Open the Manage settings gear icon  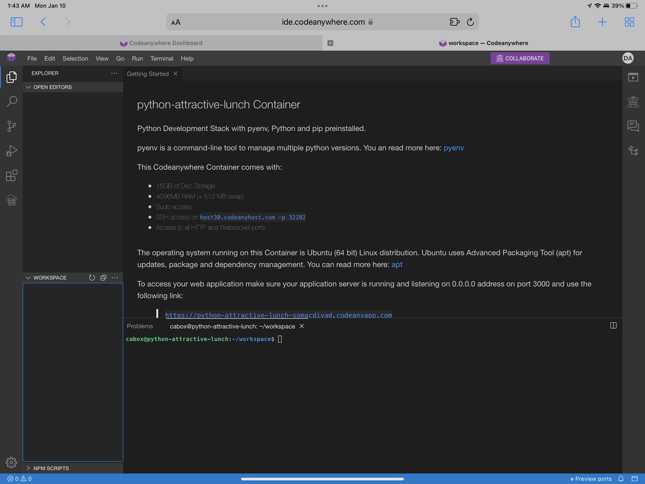click(x=12, y=463)
